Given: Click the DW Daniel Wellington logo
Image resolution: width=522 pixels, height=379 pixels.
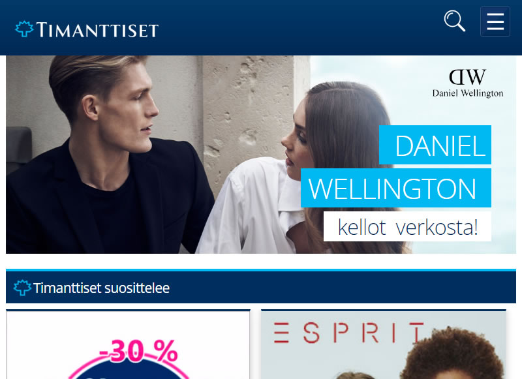Looking at the screenshot, I should coord(468,83).
